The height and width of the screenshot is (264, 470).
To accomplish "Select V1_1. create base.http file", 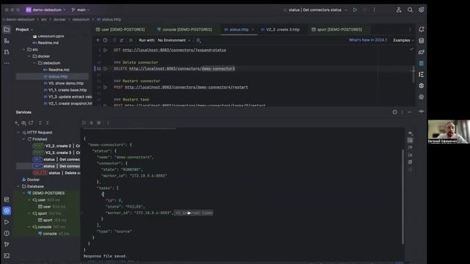I will tap(65, 89).
